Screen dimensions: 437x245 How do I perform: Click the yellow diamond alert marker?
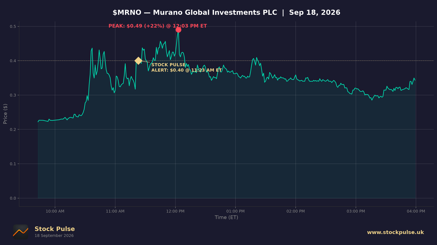point(138,61)
